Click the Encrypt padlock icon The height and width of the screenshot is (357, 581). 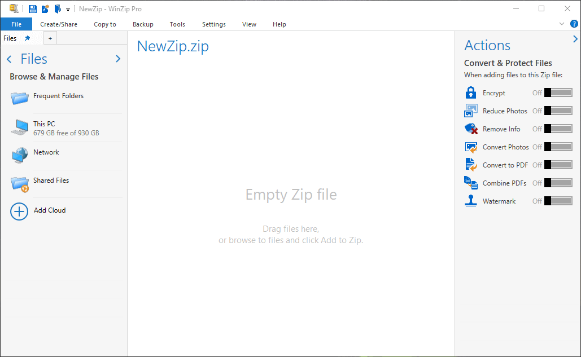471,92
